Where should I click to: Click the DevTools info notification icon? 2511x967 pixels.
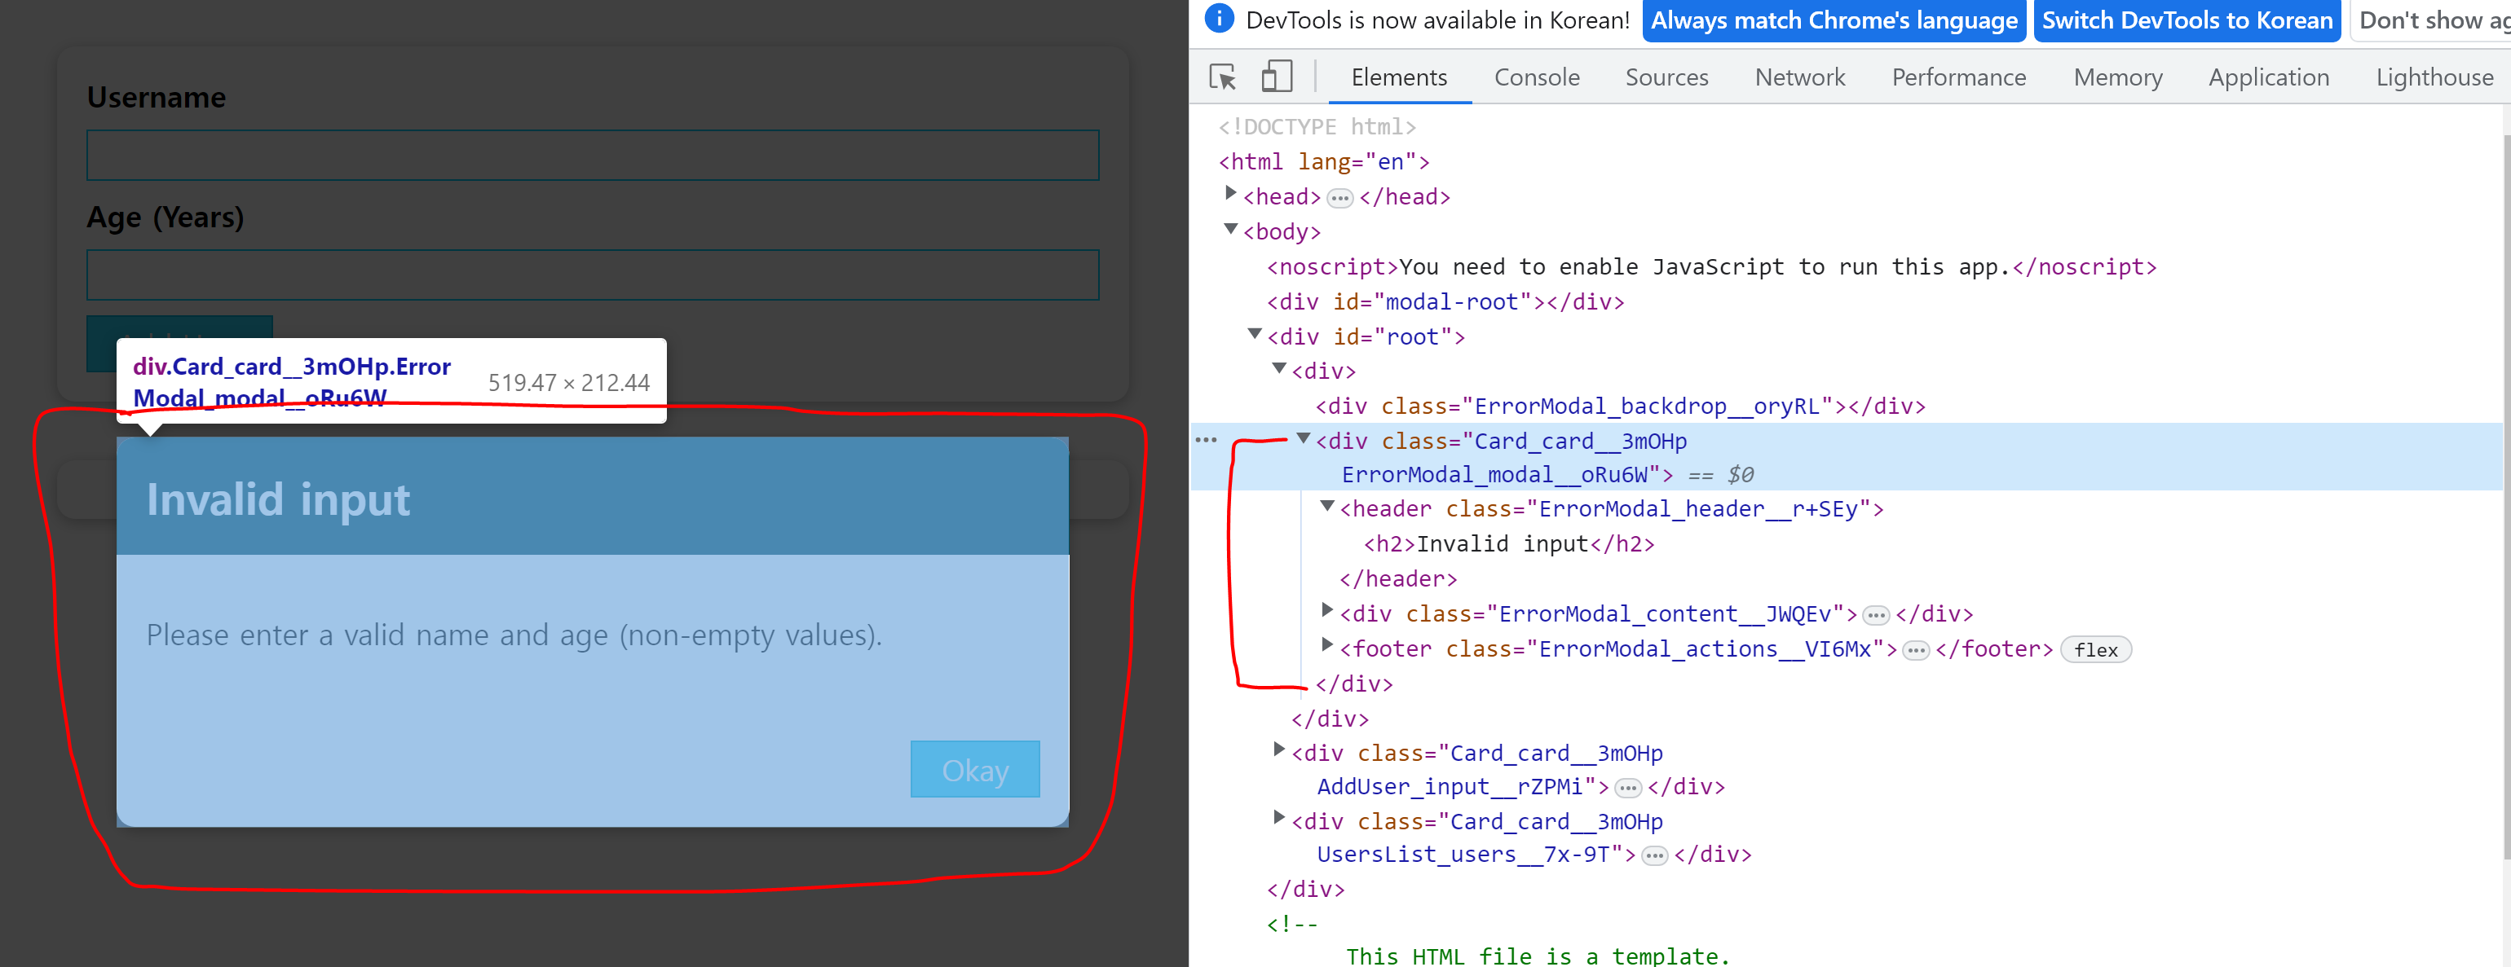[1219, 20]
